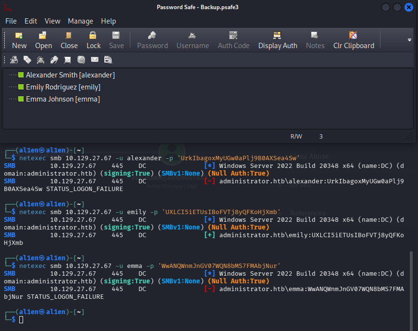Image resolution: width=418 pixels, height=331 pixels.
Task: Close the database via the Close toolbar button
Action: (69, 40)
